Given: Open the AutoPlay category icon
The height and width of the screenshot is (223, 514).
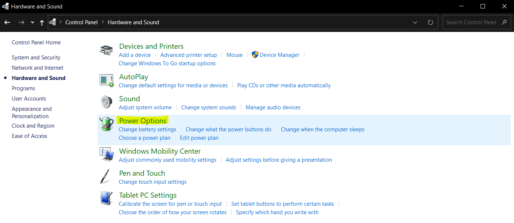Looking at the screenshot, I should pyautogui.click(x=106, y=80).
